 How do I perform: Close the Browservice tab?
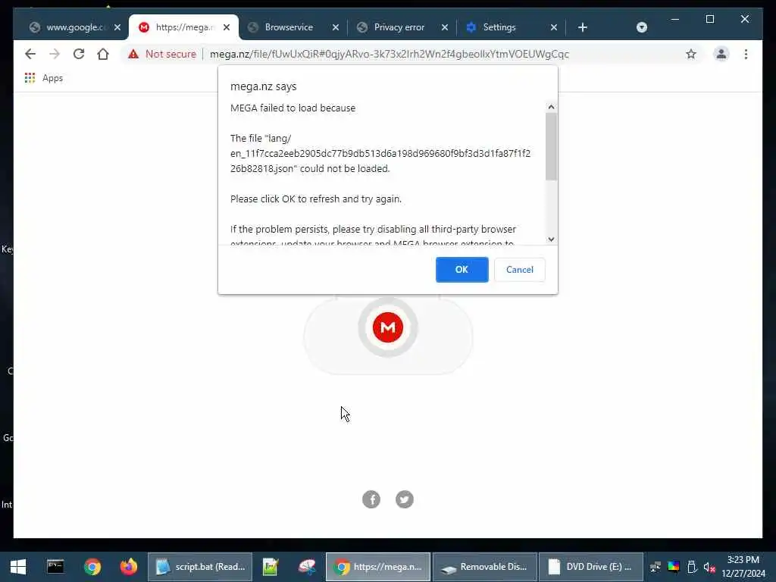coord(336,27)
